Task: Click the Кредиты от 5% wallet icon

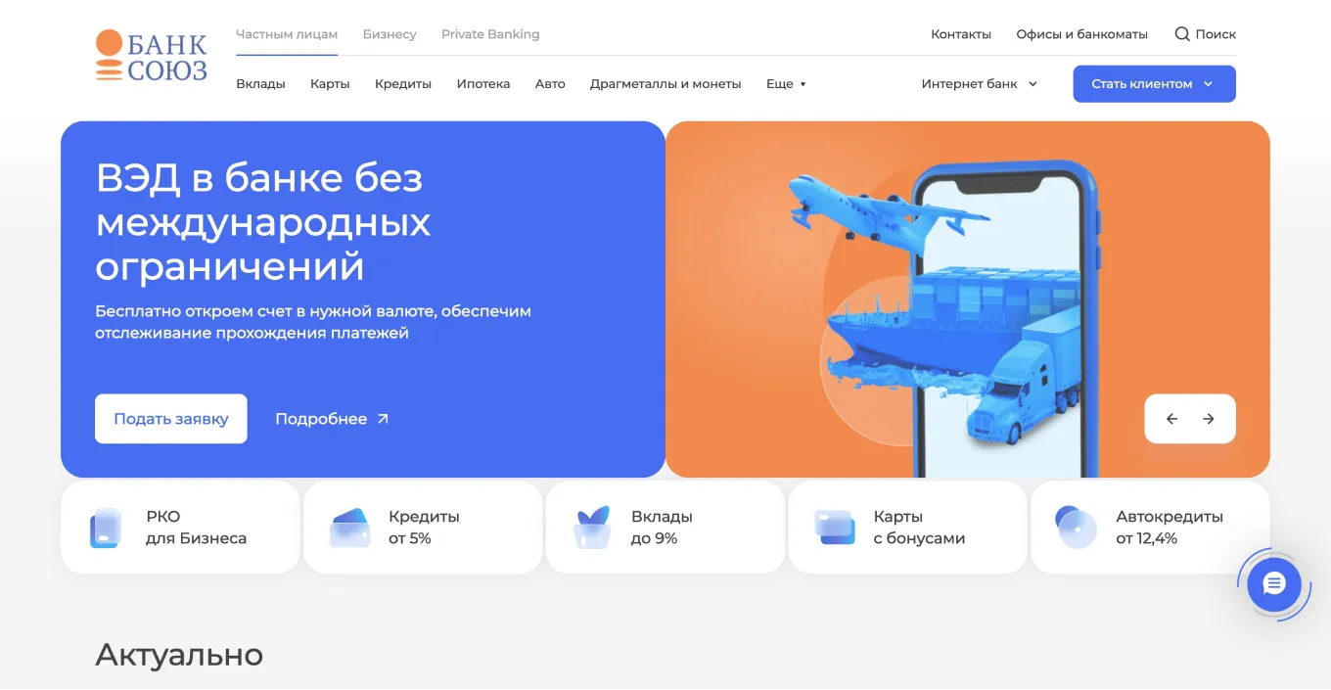Action: tap(349, 528)
